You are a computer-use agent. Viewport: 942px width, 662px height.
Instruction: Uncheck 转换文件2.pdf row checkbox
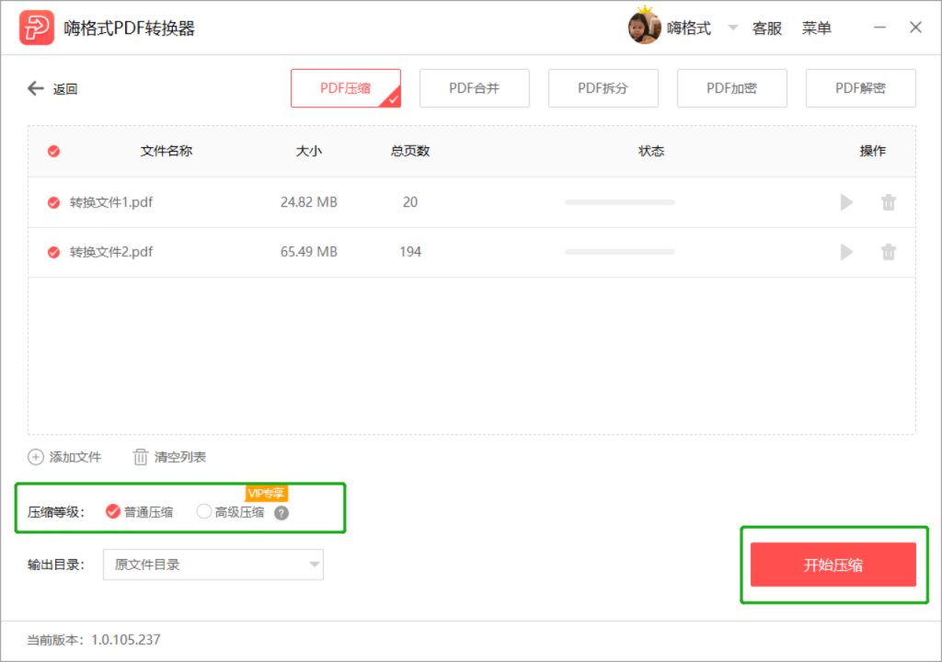click(x=54, y=252)
